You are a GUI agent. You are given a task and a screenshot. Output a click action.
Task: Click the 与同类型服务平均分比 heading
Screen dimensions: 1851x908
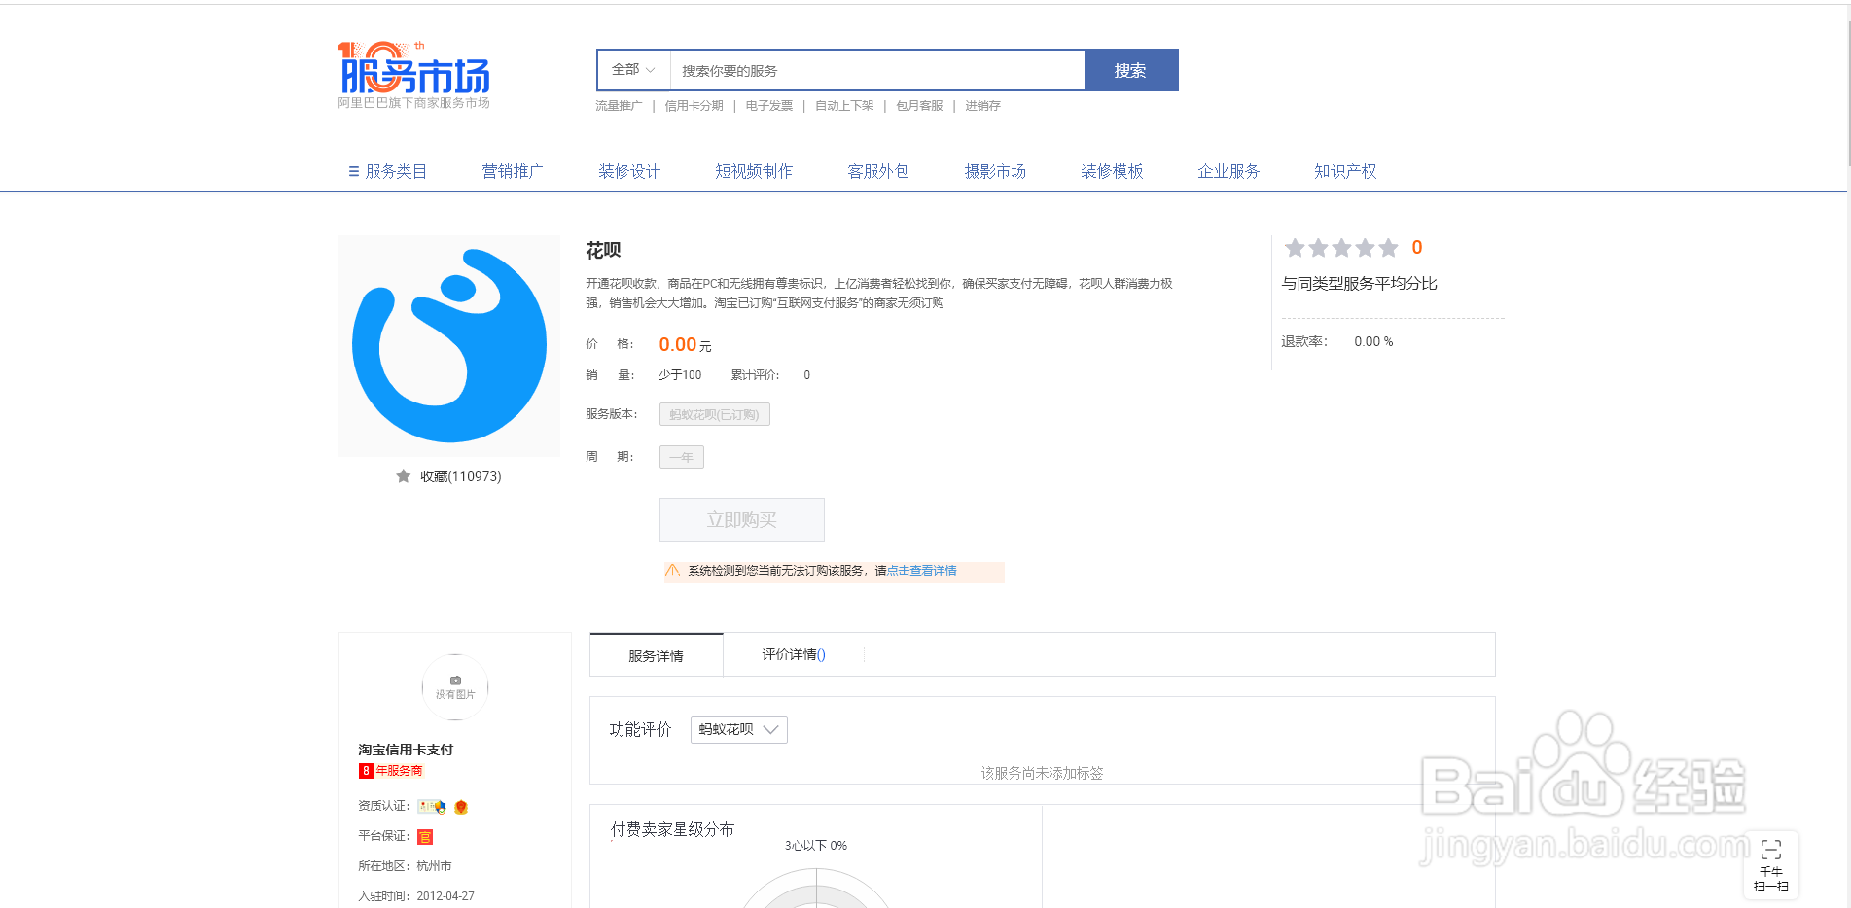(1360, 284)
